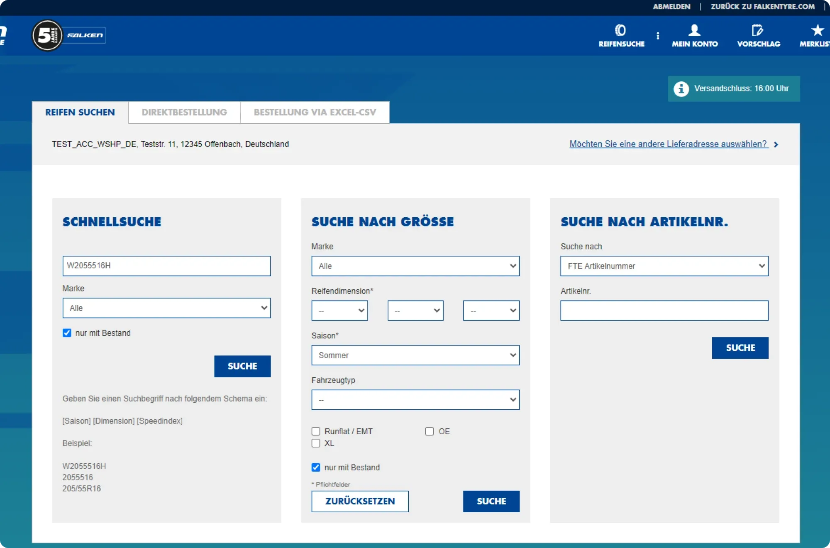Uncheck Schnellsuche nur mit Bestand
Image resolution: width=830 pixels, height=548 pixels.
(x=67, y=333)
